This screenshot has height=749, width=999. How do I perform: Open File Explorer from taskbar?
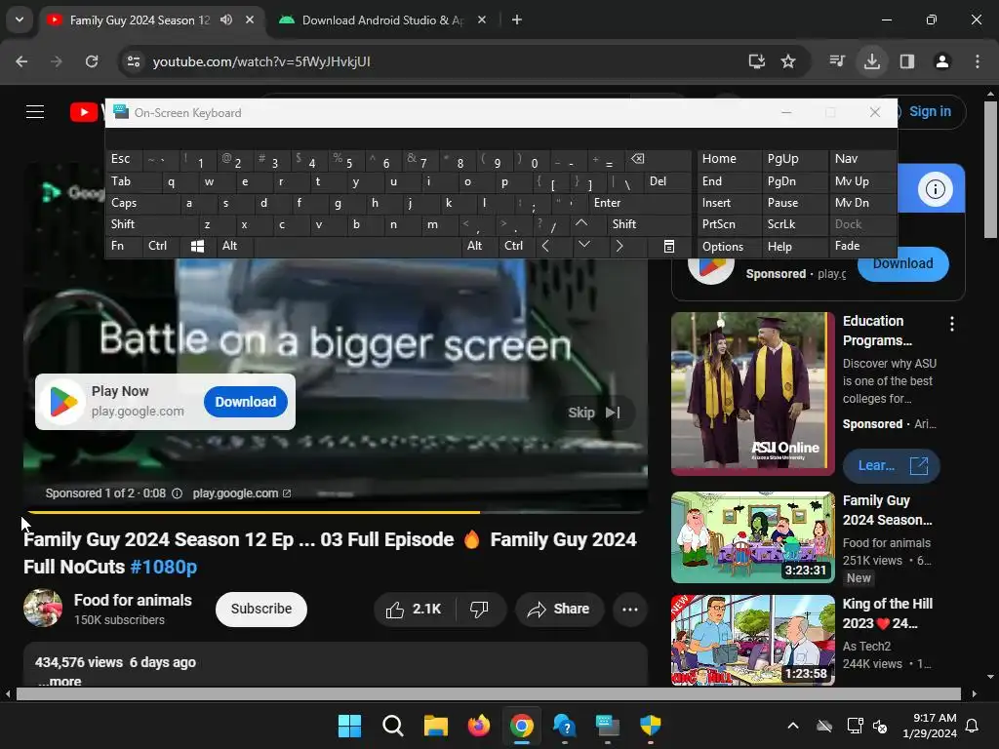(436, 726)
